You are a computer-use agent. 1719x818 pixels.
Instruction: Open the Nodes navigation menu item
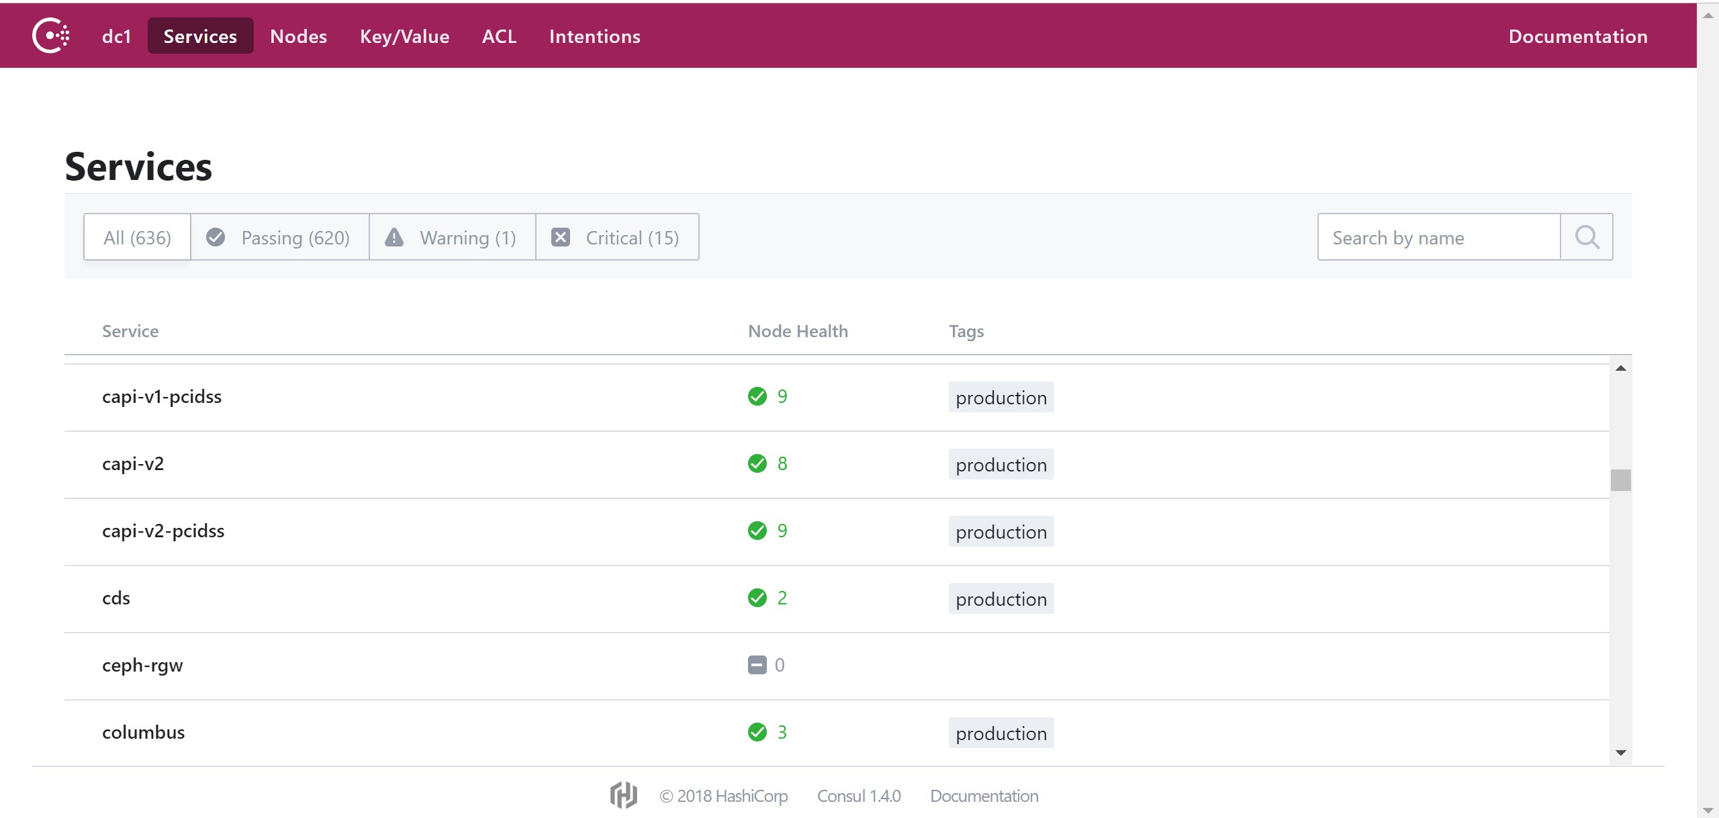(x=298, y=36)
